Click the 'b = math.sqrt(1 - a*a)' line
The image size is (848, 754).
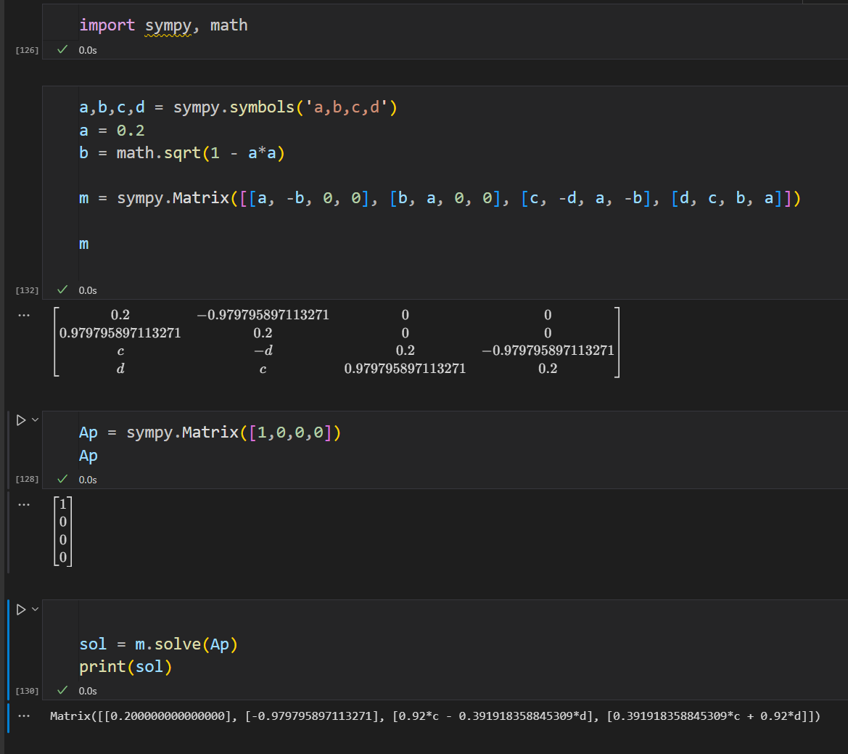click(181, 153)
